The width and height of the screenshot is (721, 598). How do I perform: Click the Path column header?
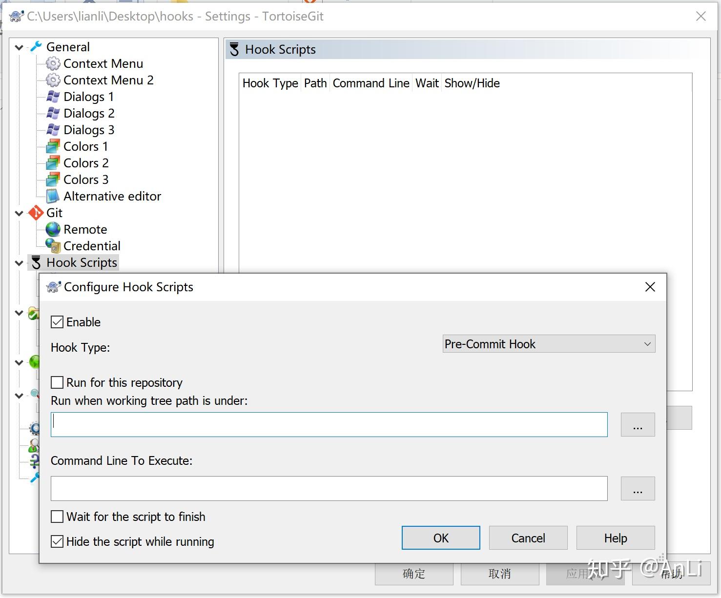point(315,83)
